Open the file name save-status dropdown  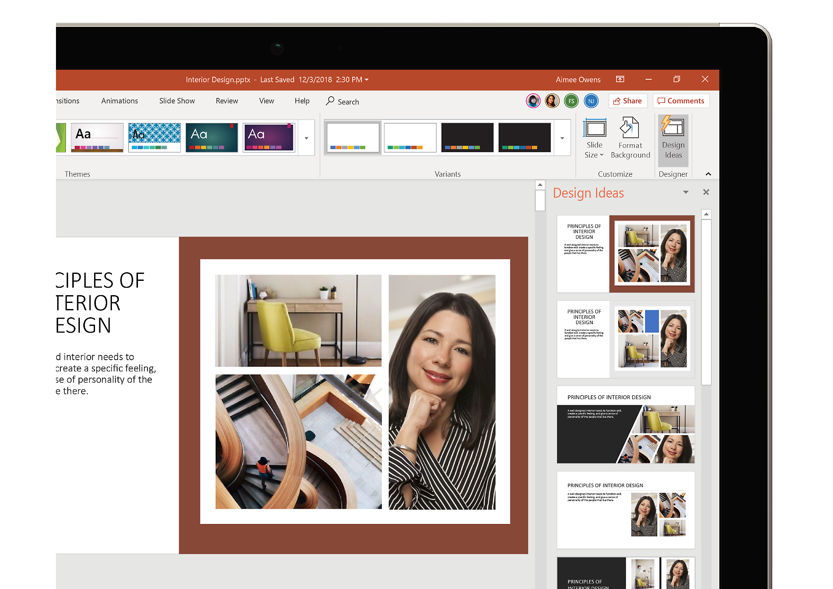[x=367, y=80]
